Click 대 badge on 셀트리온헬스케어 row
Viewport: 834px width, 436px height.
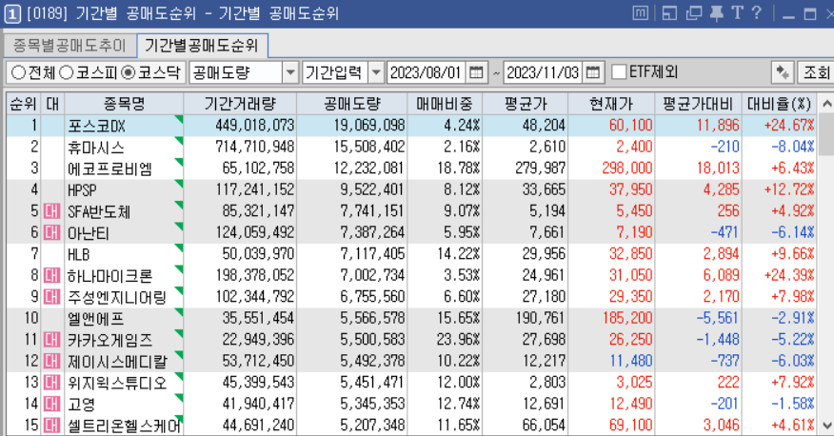(51, 425)
